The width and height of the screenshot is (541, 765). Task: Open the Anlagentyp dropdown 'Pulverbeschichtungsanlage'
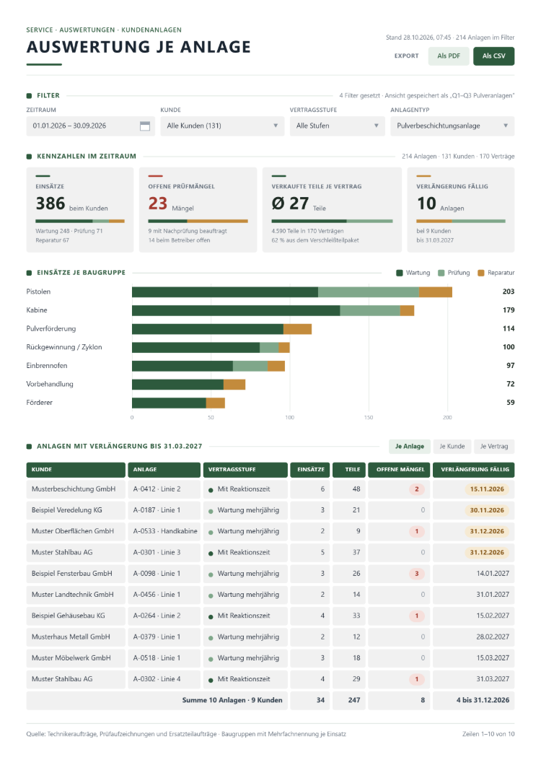452,126
